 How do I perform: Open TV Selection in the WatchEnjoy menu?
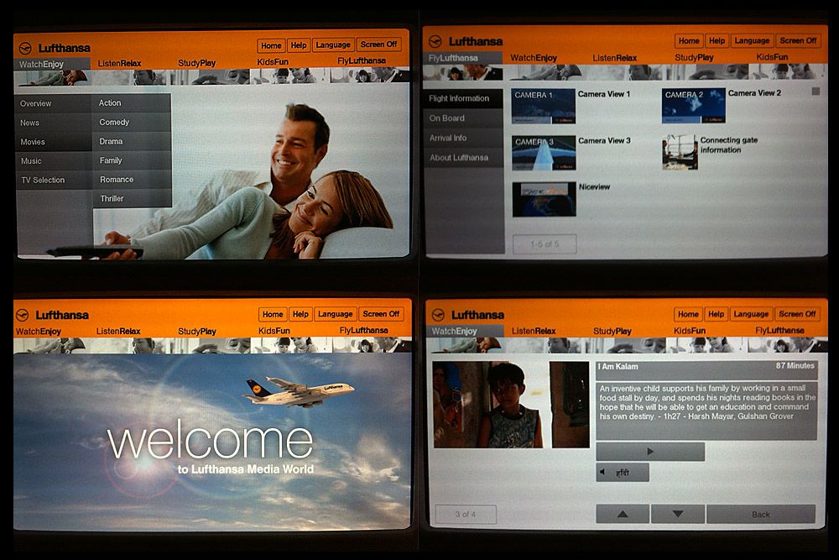coord(54,180)
